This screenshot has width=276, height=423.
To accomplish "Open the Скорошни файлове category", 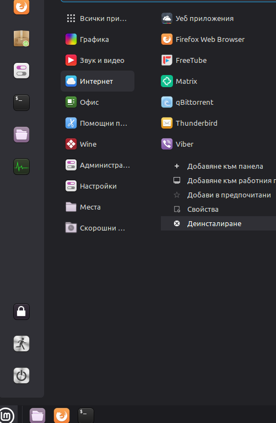I will pos(98,228).
